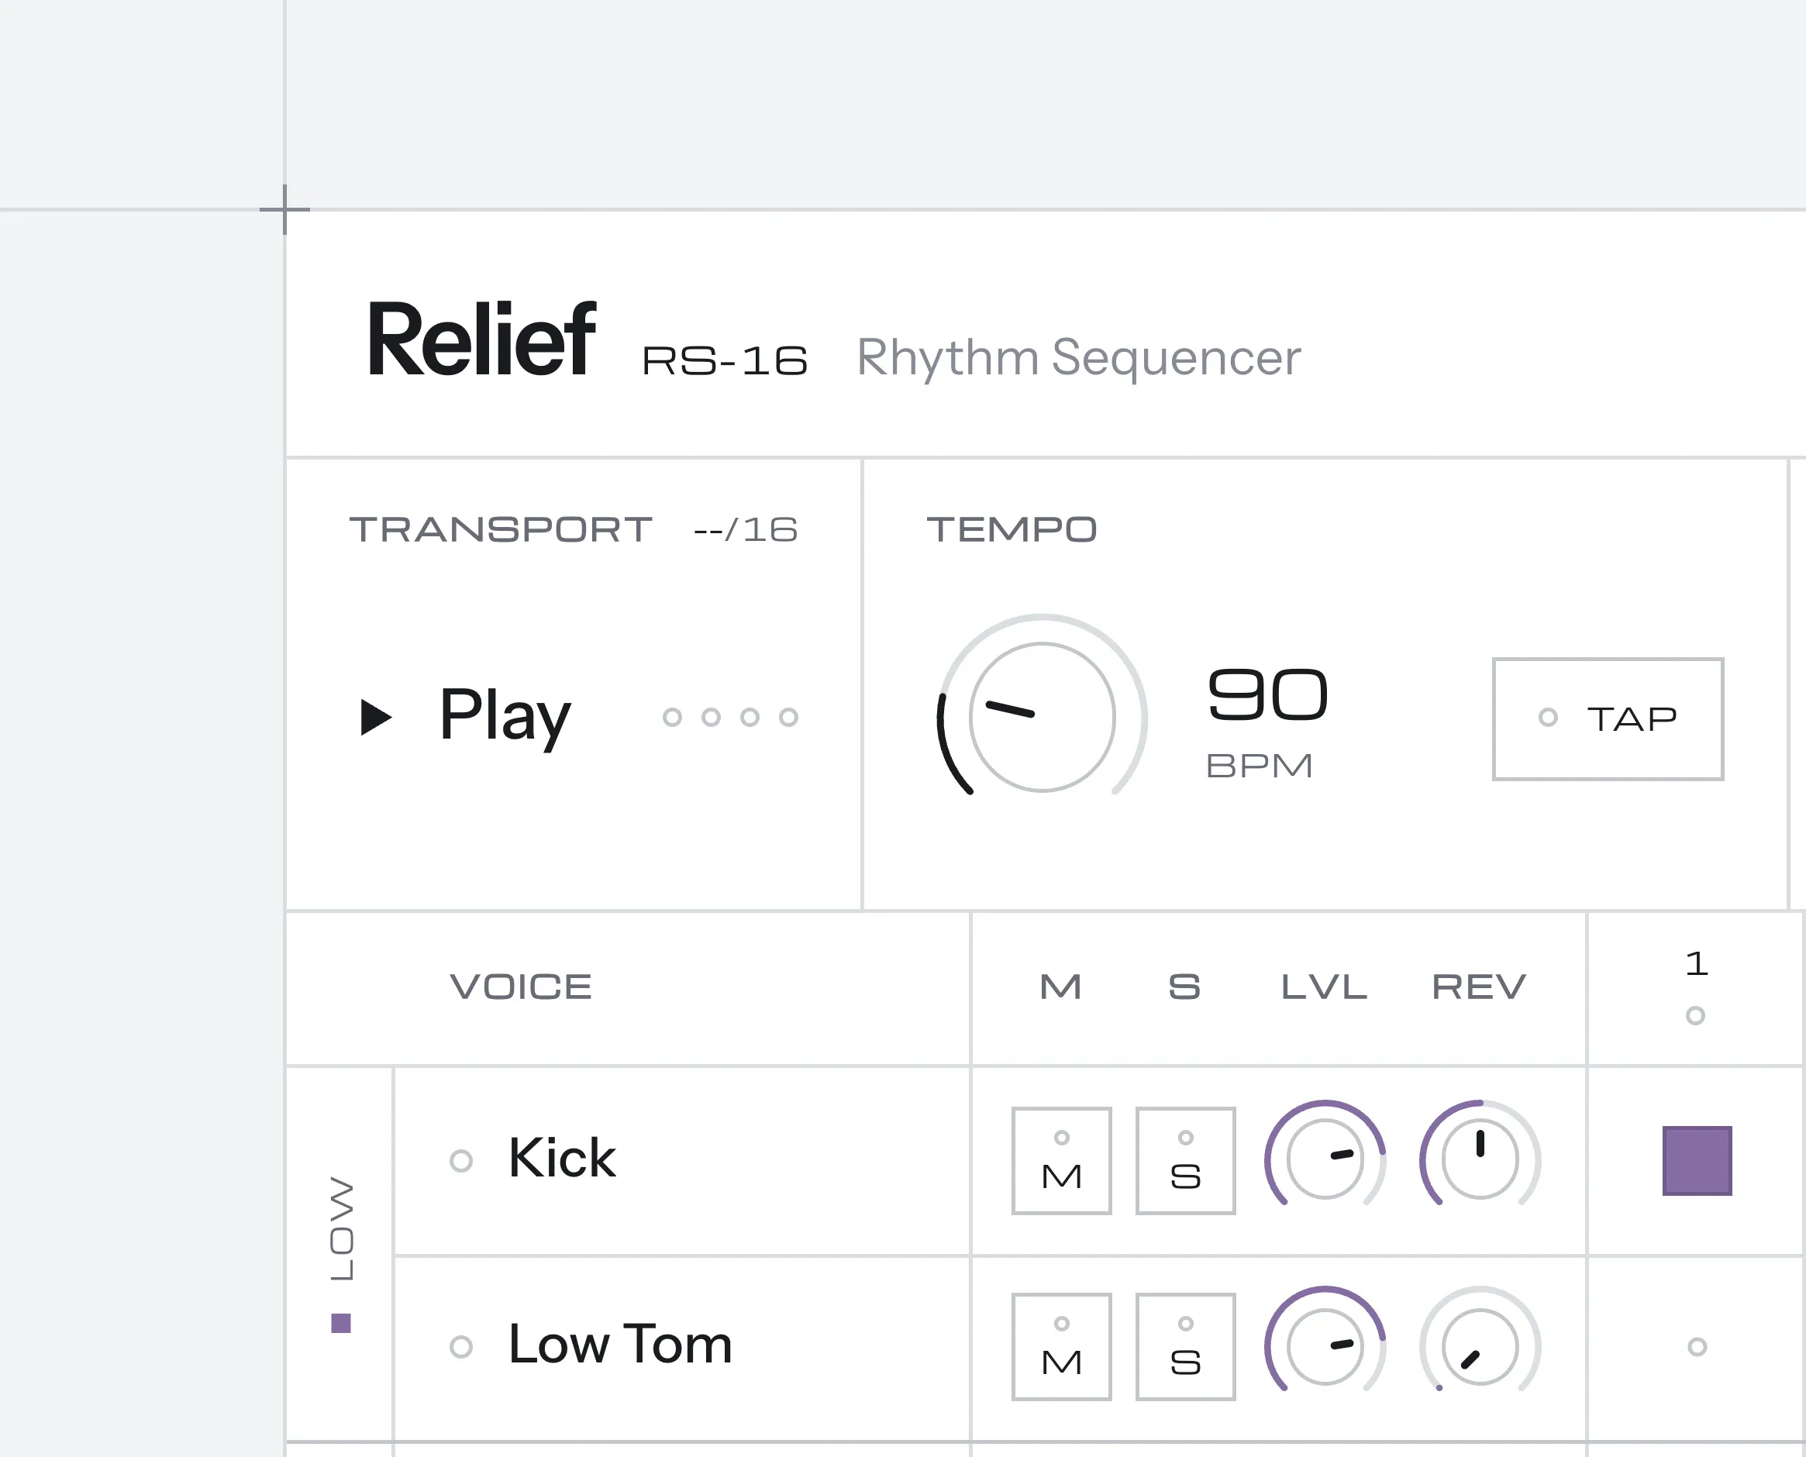Enable Low Tom step 1
Viewport: 1806px width, 1457px height.
(x=1697, y=1347)
